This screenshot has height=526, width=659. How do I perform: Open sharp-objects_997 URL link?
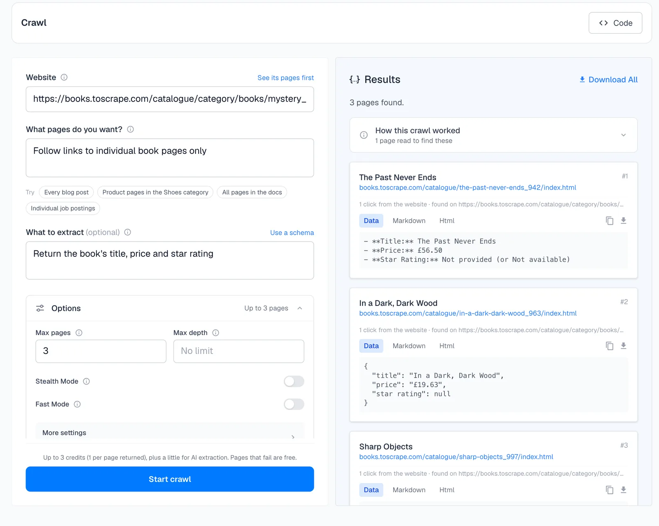456,457
